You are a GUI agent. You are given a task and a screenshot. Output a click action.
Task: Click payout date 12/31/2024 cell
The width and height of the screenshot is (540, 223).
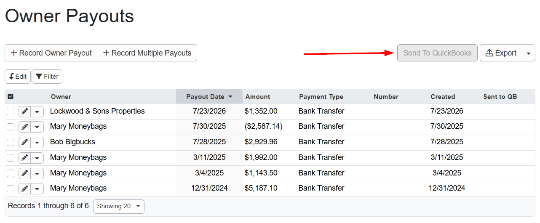click(209, 188)
